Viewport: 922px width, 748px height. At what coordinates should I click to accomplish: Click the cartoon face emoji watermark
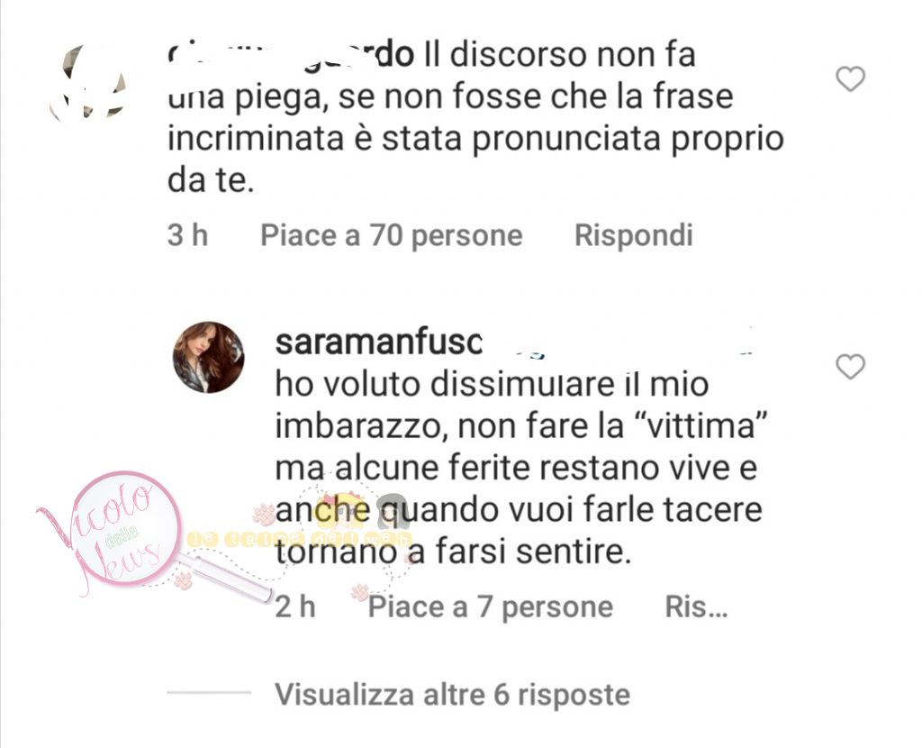click(x=339, y=511)
